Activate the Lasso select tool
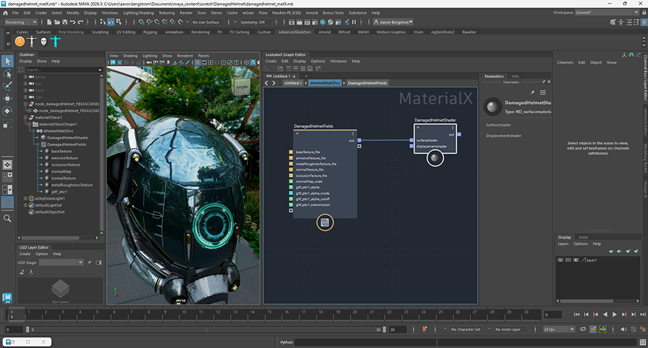This screenshot has width=648, height=348. point(7,74)
